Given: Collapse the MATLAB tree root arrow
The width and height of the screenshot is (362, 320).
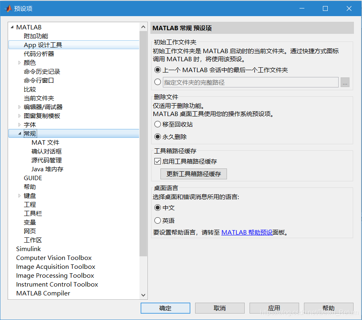Looking at the screenshot, I should coord(12,27).
